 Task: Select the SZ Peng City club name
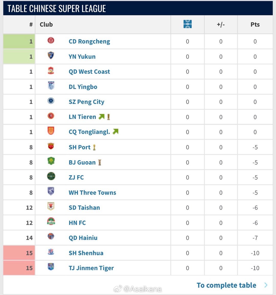(x=86, y=102)
